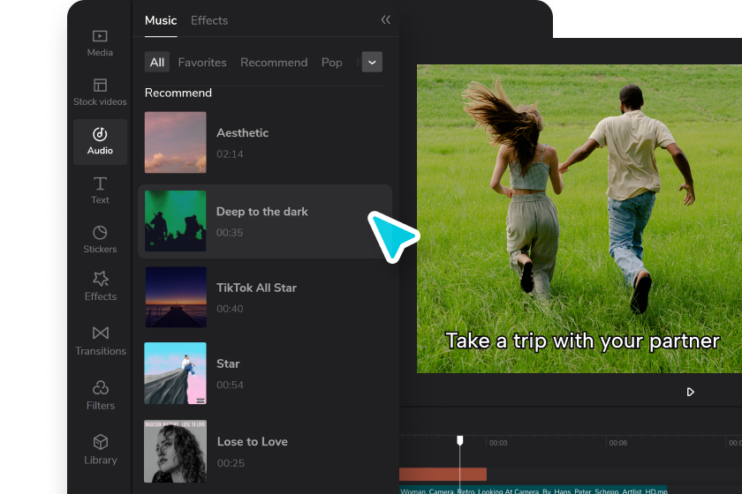The width and height of the screenshot is (742, 494).
Task: Show the Pop music category
Action: (332, 63)
